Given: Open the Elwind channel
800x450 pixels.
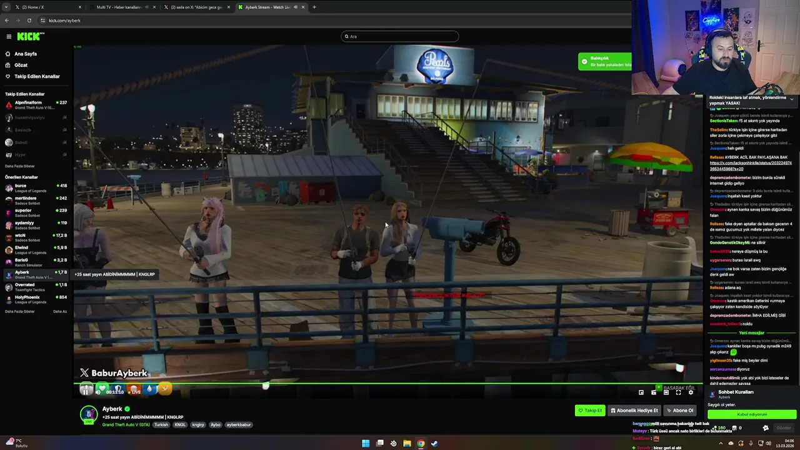Looking at the screenshot, I should pyautogui.click(x=36, y=250).
